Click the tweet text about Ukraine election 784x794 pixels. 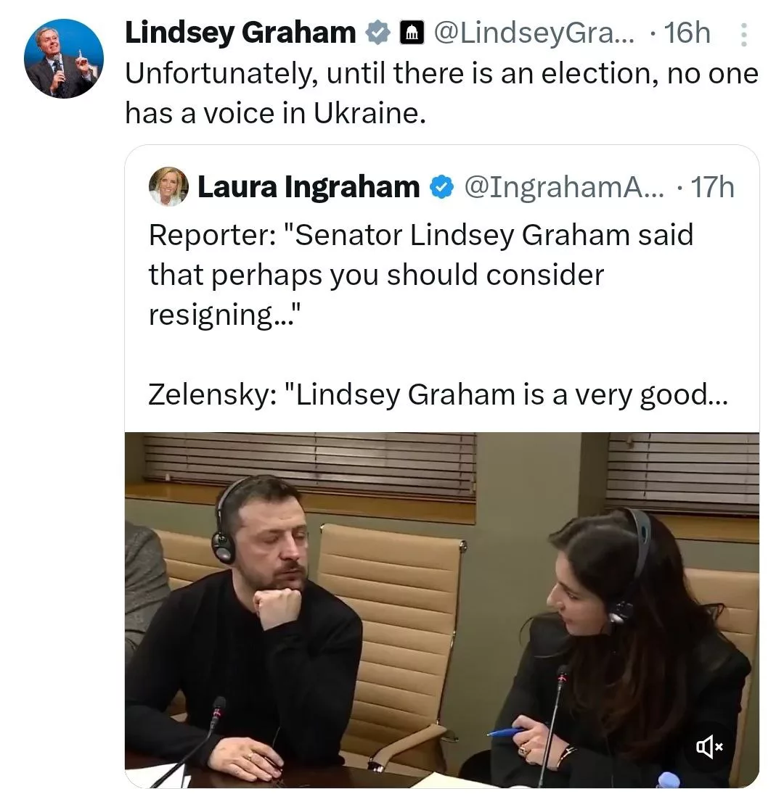coord(441,93)
